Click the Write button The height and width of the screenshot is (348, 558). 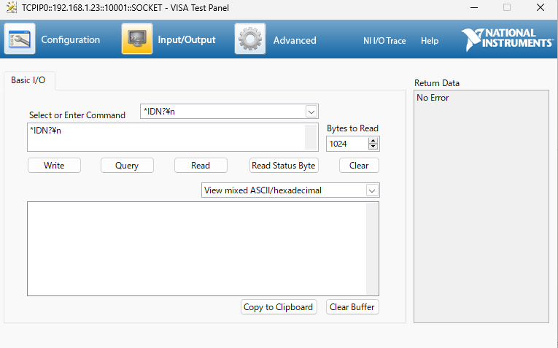coord(54,166)
